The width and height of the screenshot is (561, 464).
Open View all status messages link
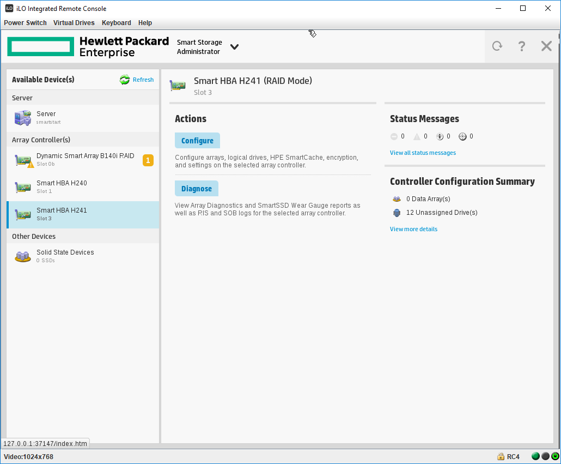423,153
